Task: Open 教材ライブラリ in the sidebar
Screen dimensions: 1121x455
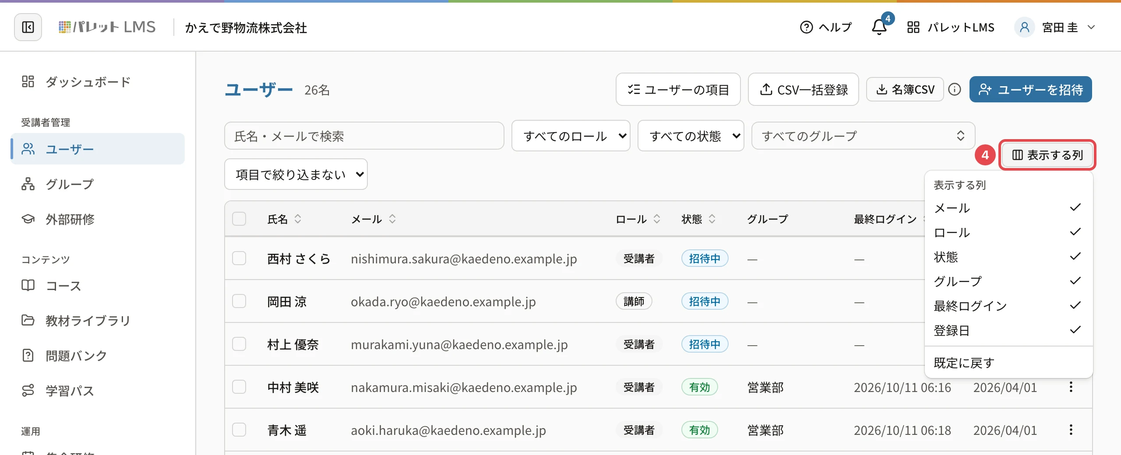Action: 98,320
